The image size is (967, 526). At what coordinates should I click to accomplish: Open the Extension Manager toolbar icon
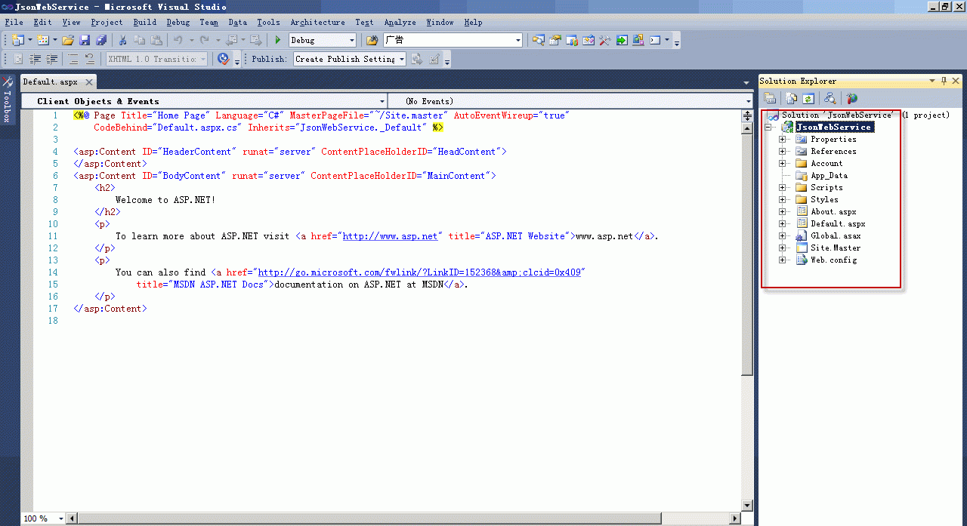638,40
